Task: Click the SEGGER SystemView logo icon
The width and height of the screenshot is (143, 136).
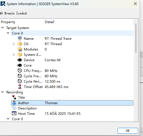Action: click(3, 4)
